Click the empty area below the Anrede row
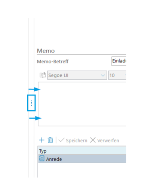The width and height of the screenshot is (154, 186). (x=82, y=170)
